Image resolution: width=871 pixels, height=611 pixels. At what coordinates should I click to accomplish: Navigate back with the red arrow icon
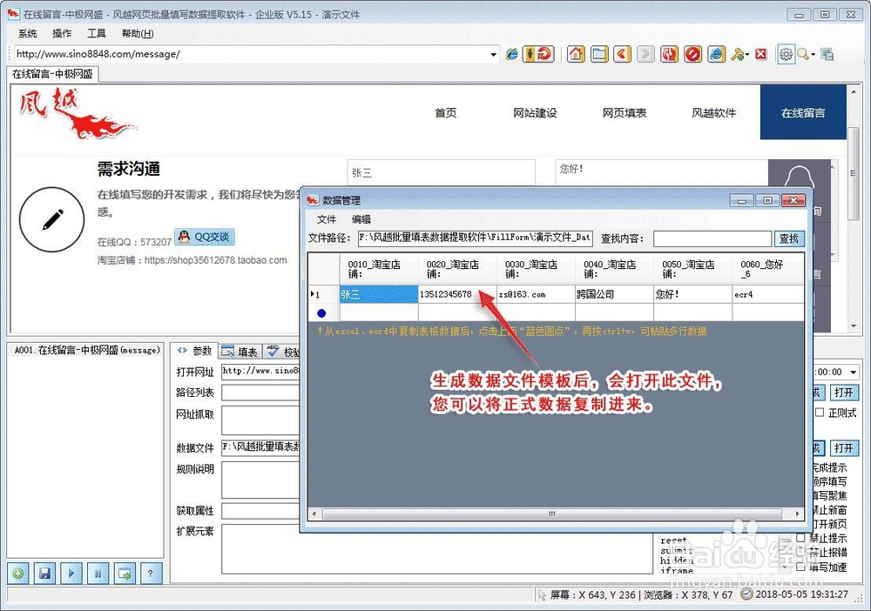tap(622, 54)
